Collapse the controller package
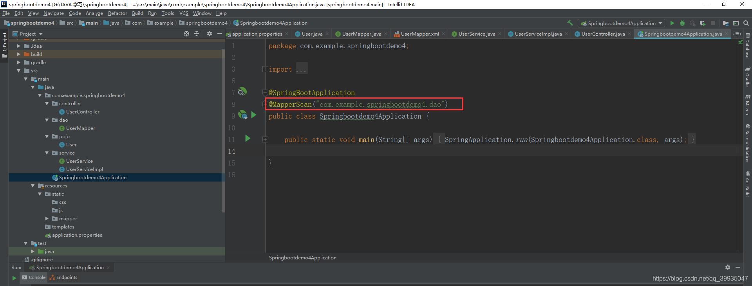 coord(47,104)
